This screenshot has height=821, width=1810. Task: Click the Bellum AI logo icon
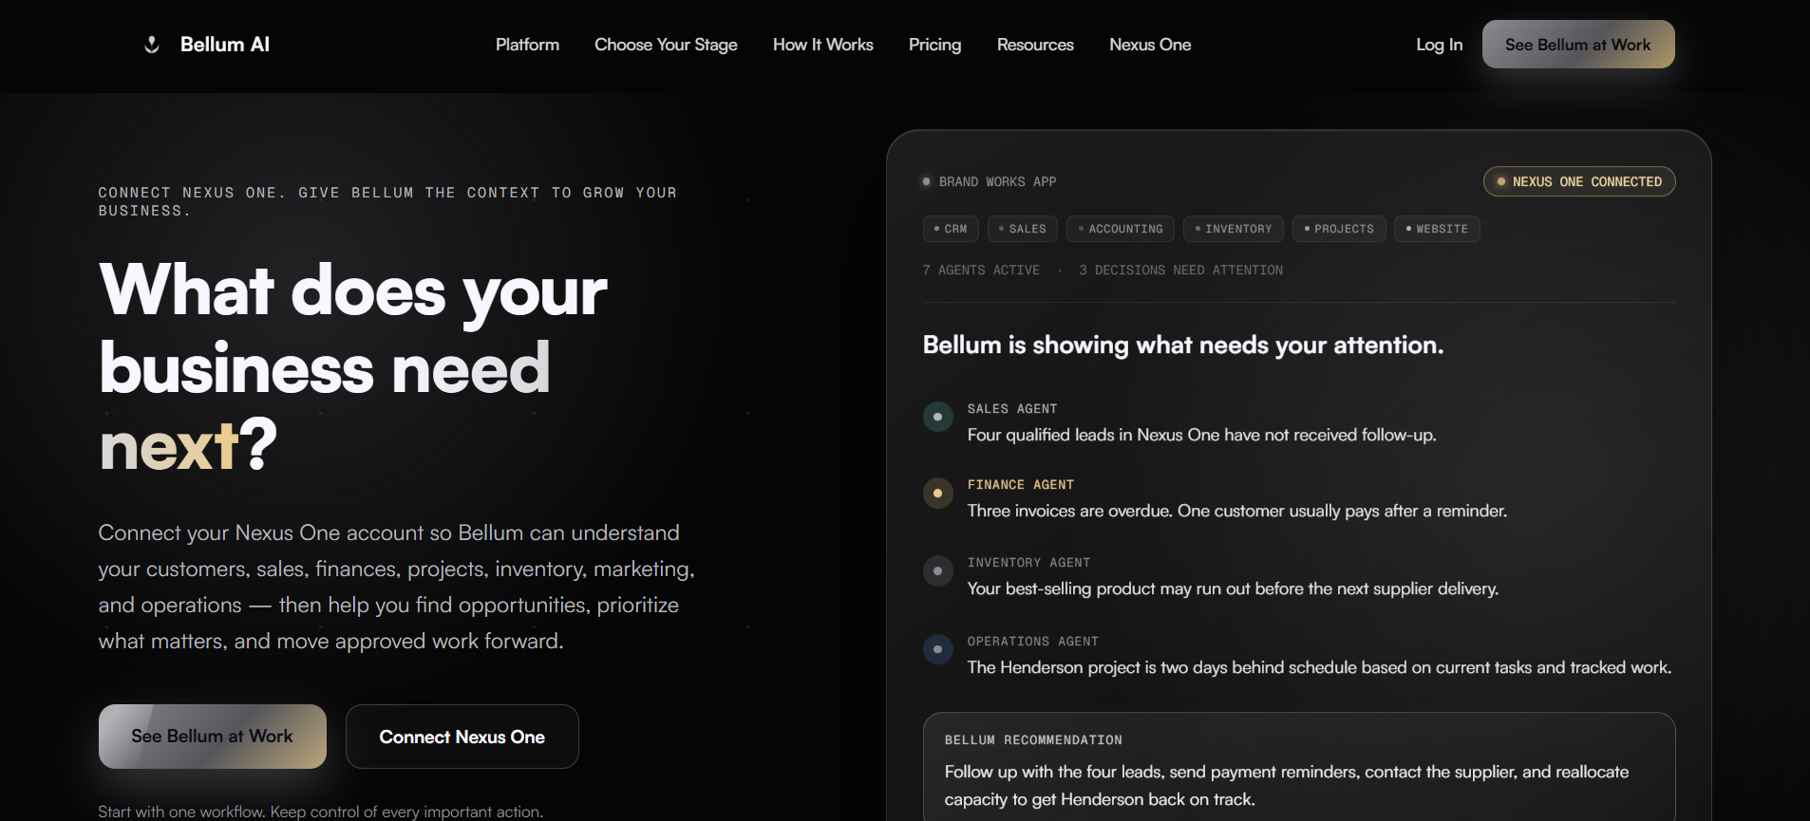152,45
